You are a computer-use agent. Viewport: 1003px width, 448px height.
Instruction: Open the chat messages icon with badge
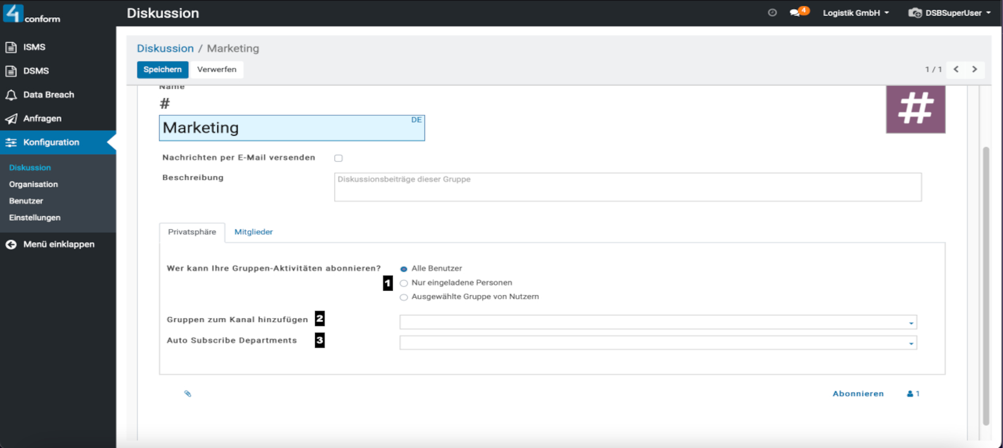point(797,13)
